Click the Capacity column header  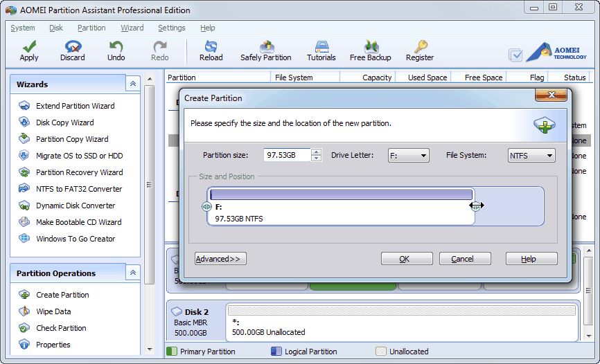pos(376,78)
